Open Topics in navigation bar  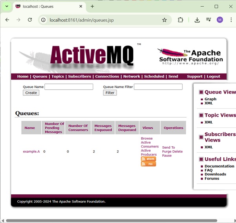[x=58, y=76]
